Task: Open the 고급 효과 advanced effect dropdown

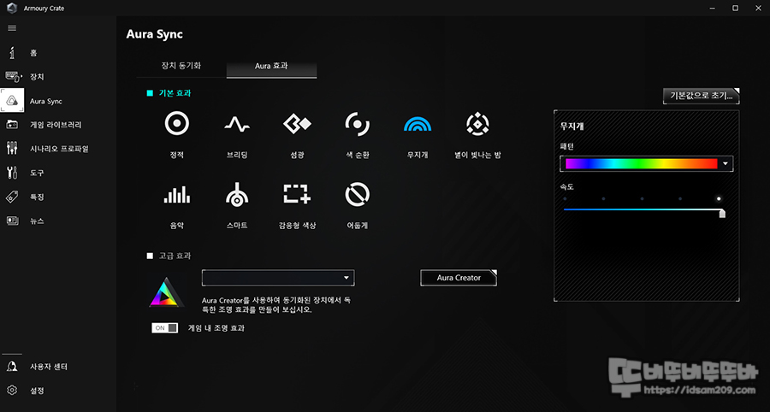Action: tap(278, 278)
